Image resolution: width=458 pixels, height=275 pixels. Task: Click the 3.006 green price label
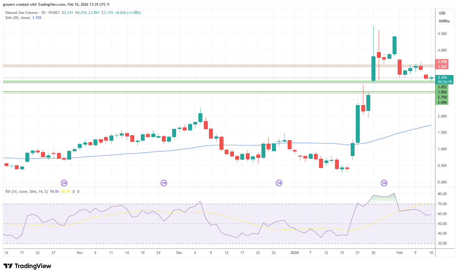pos(442,92)
